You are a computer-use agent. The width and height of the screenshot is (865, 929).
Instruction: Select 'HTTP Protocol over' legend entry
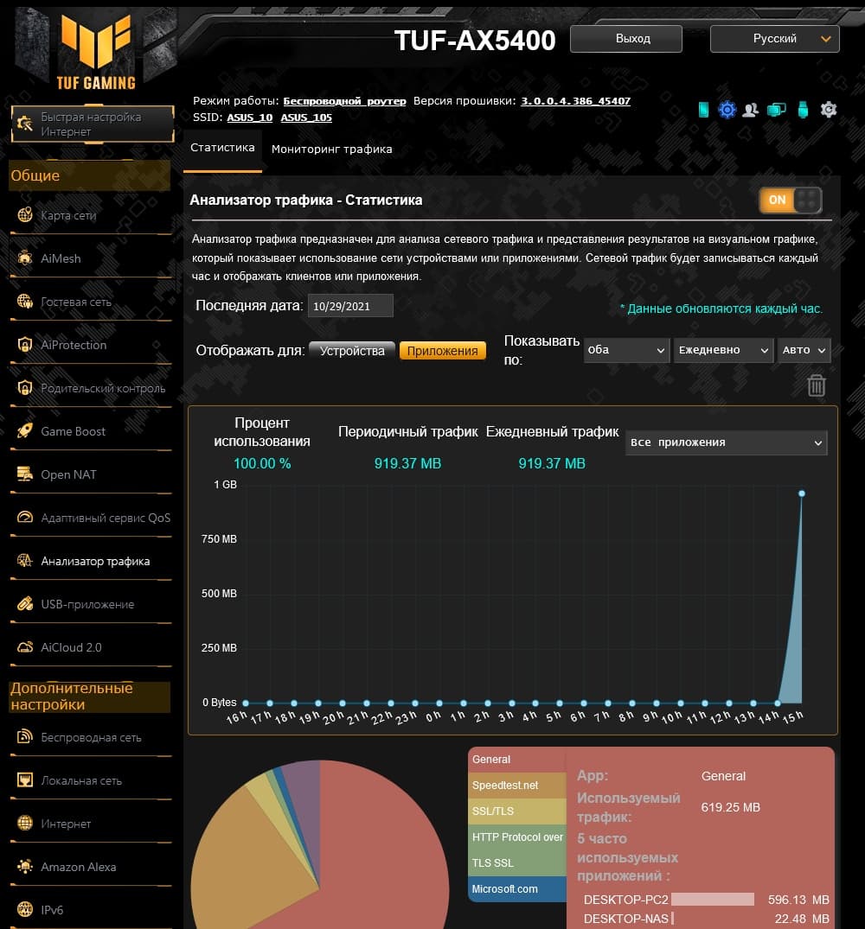[517, 837]
